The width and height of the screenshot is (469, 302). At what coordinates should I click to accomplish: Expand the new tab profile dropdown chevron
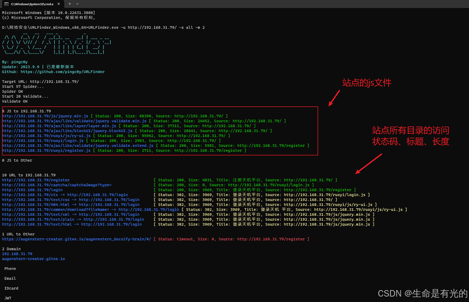(77, 4)
